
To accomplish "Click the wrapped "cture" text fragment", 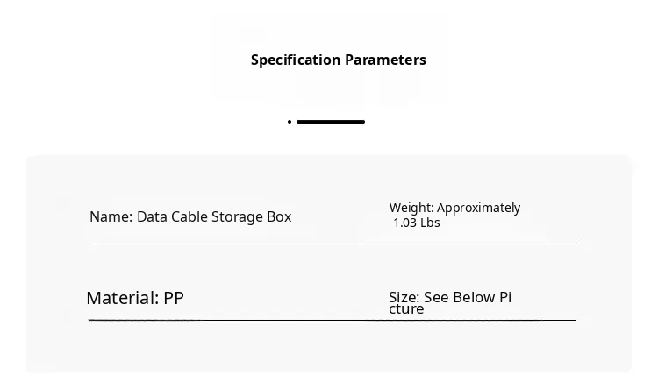I will pyautogui.click(x=406, y=309).
